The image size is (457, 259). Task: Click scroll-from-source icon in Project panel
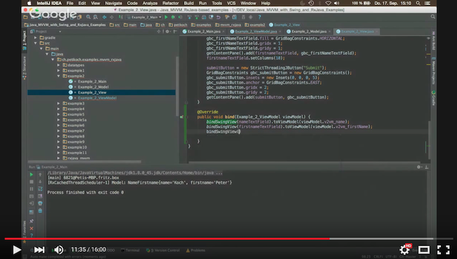[159, 31]
